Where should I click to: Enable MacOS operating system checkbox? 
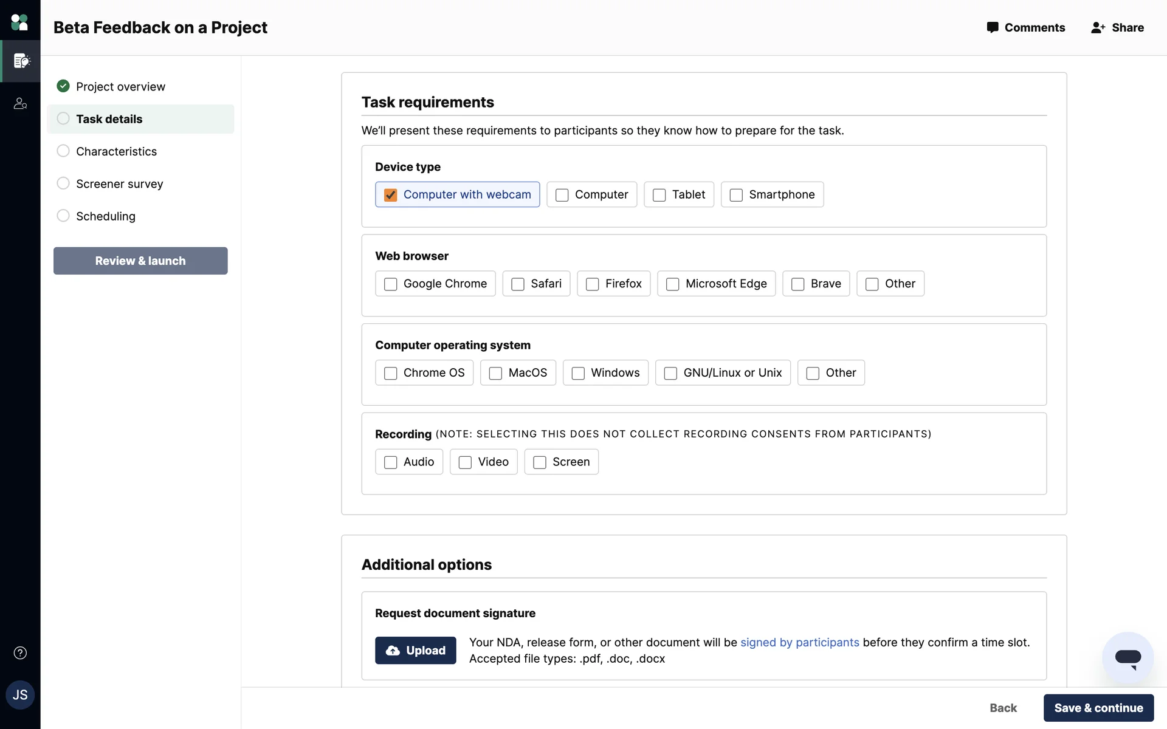(x=496, y=373)
